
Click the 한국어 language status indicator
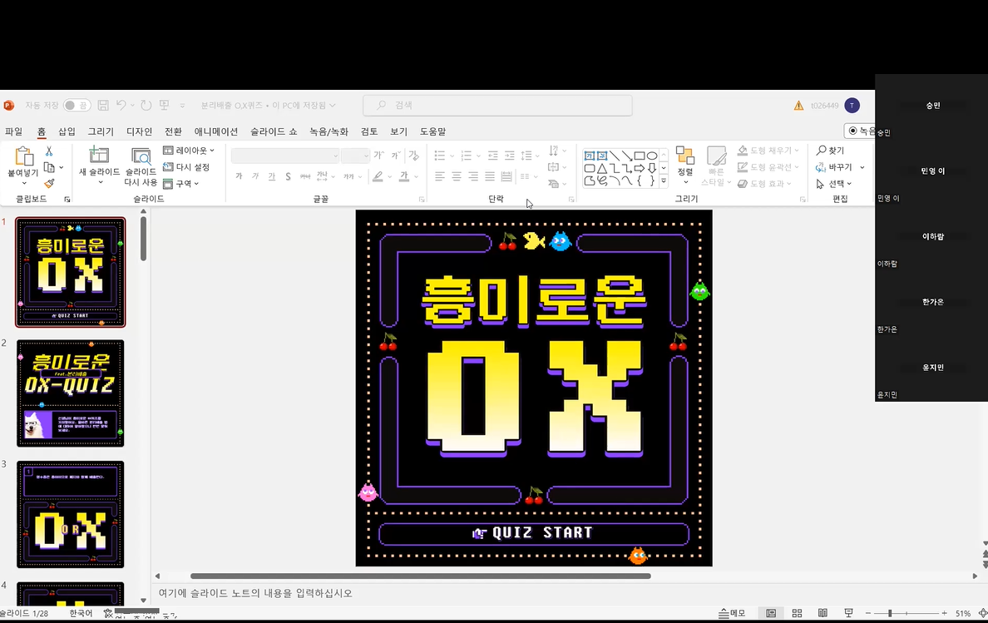coord(81,613)
